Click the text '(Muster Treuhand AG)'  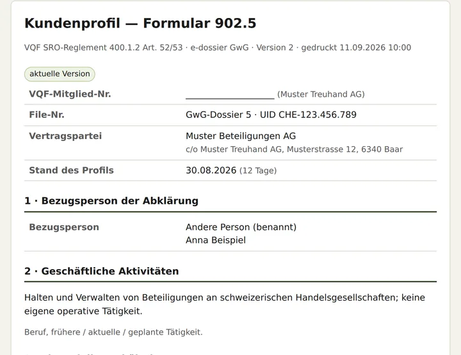point(321,94)
